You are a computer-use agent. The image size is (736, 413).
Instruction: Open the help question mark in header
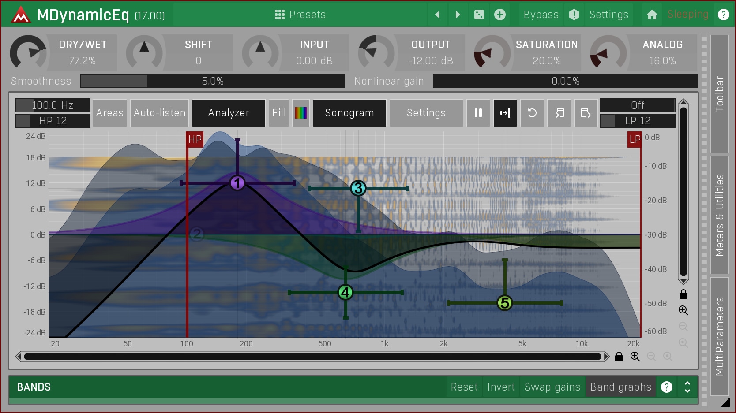[723, 15]
